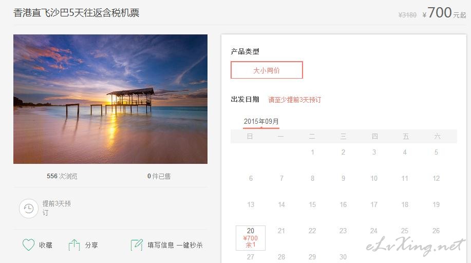Click the 0 件已售 sold count
The width and height of the screenshot is (471, 263).
159,176
